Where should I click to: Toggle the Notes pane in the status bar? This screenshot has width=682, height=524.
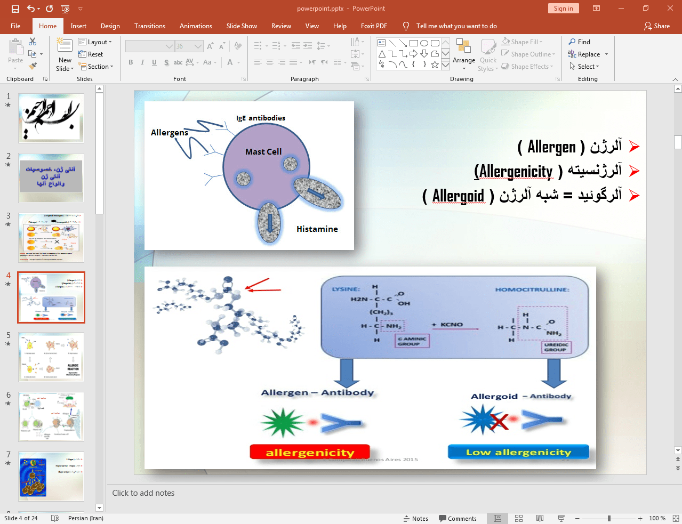pyautogui.click(x=415, y=518)
